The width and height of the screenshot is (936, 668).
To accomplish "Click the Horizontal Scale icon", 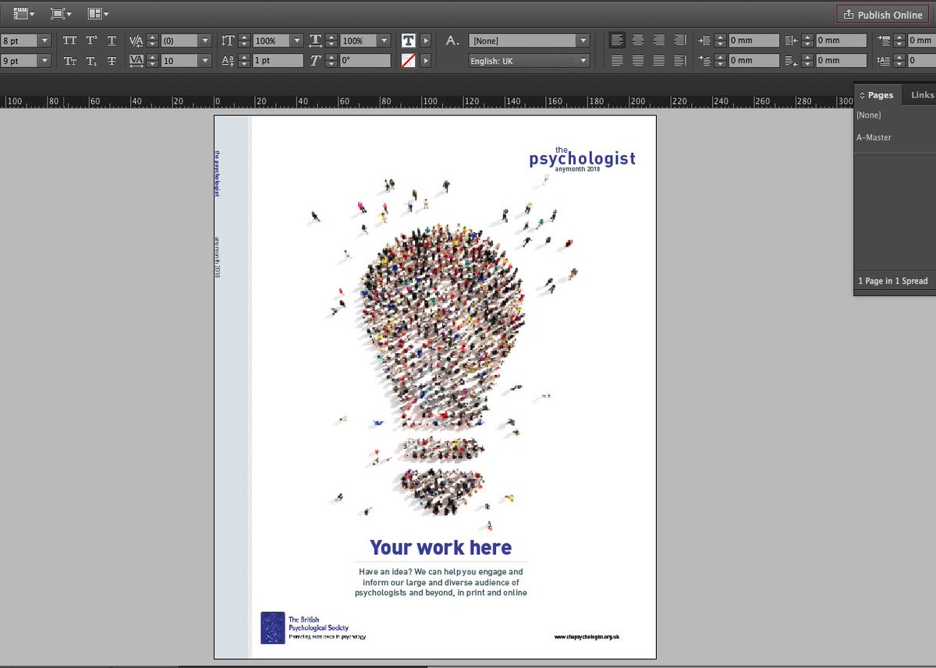I will point(316,41).
